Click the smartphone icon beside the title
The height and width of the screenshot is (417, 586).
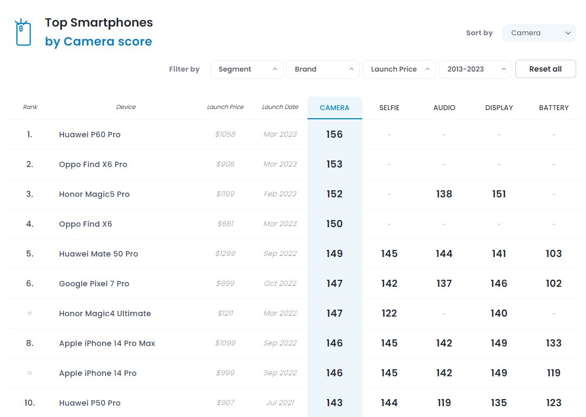tap(23, 33)
